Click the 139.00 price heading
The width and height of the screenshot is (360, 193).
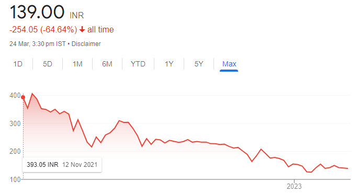pos(37,12)
